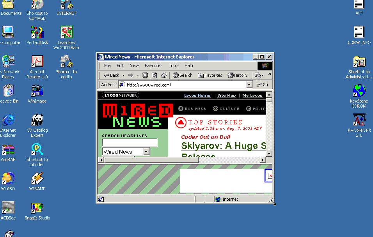Select the INTERNET shortcut desktop icon

click(67, 8)
